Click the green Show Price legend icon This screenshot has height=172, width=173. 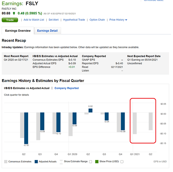97,162
